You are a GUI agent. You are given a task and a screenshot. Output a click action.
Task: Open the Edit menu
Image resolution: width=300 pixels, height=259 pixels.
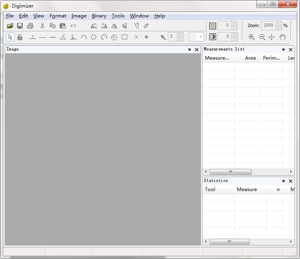(23, 16)
